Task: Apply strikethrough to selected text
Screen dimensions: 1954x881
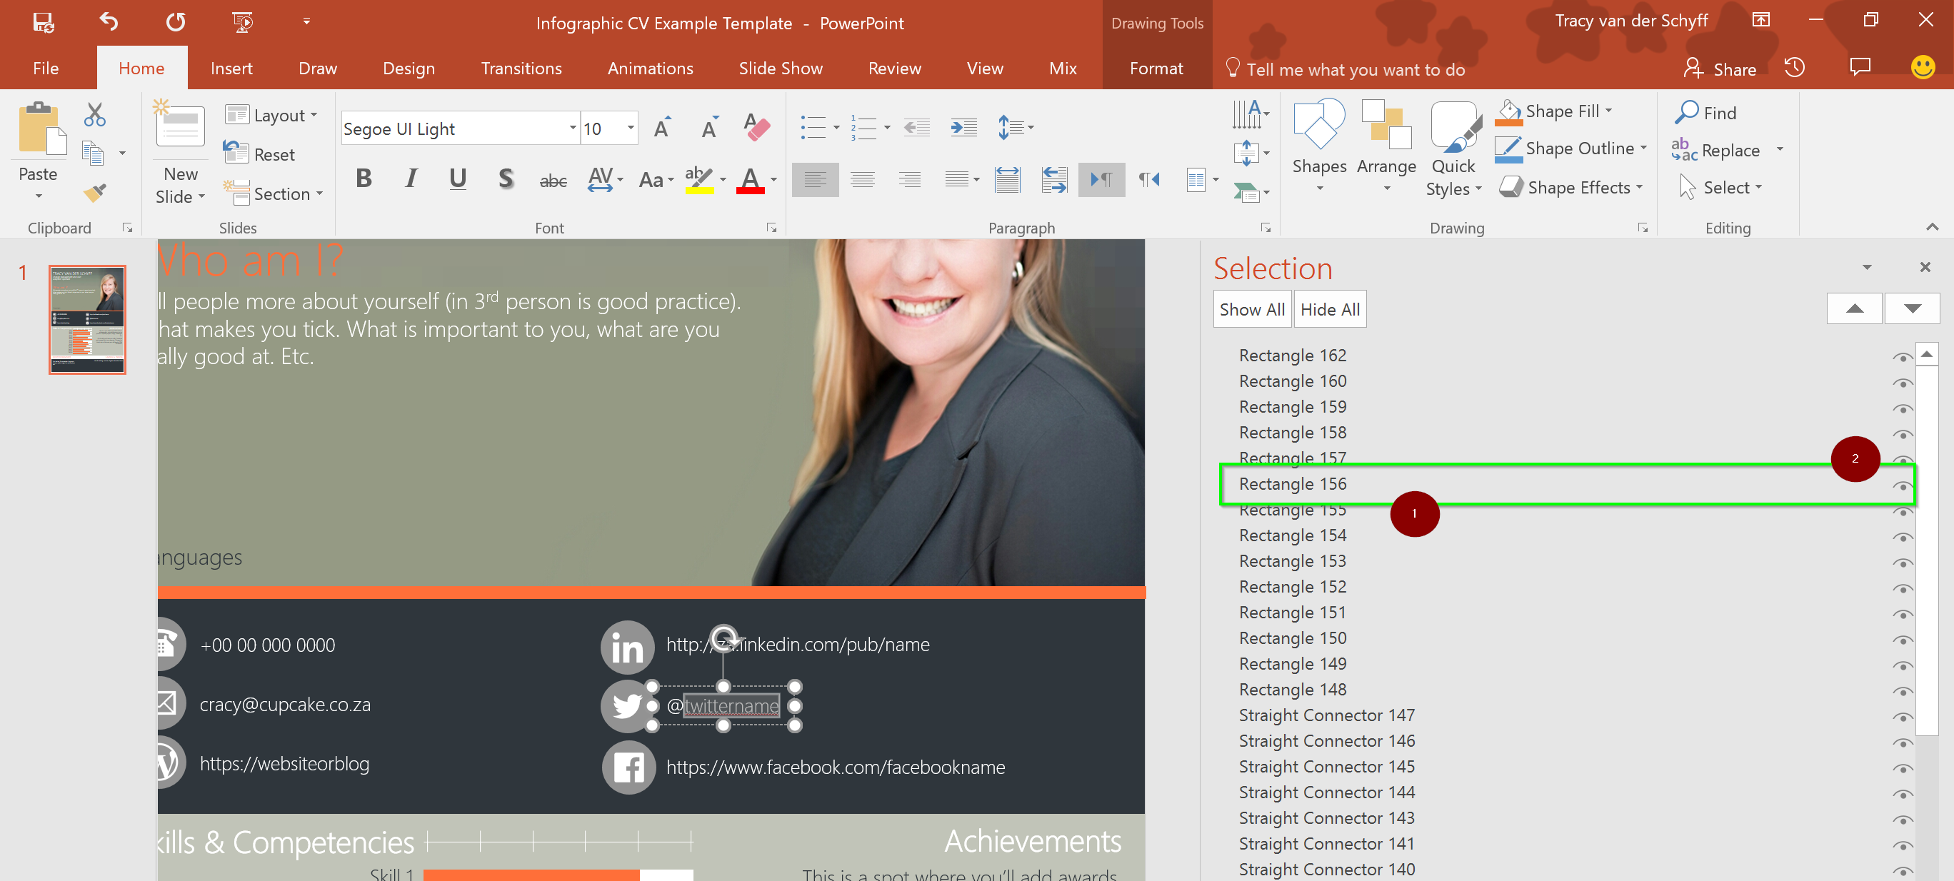Action: coord(553,179)
